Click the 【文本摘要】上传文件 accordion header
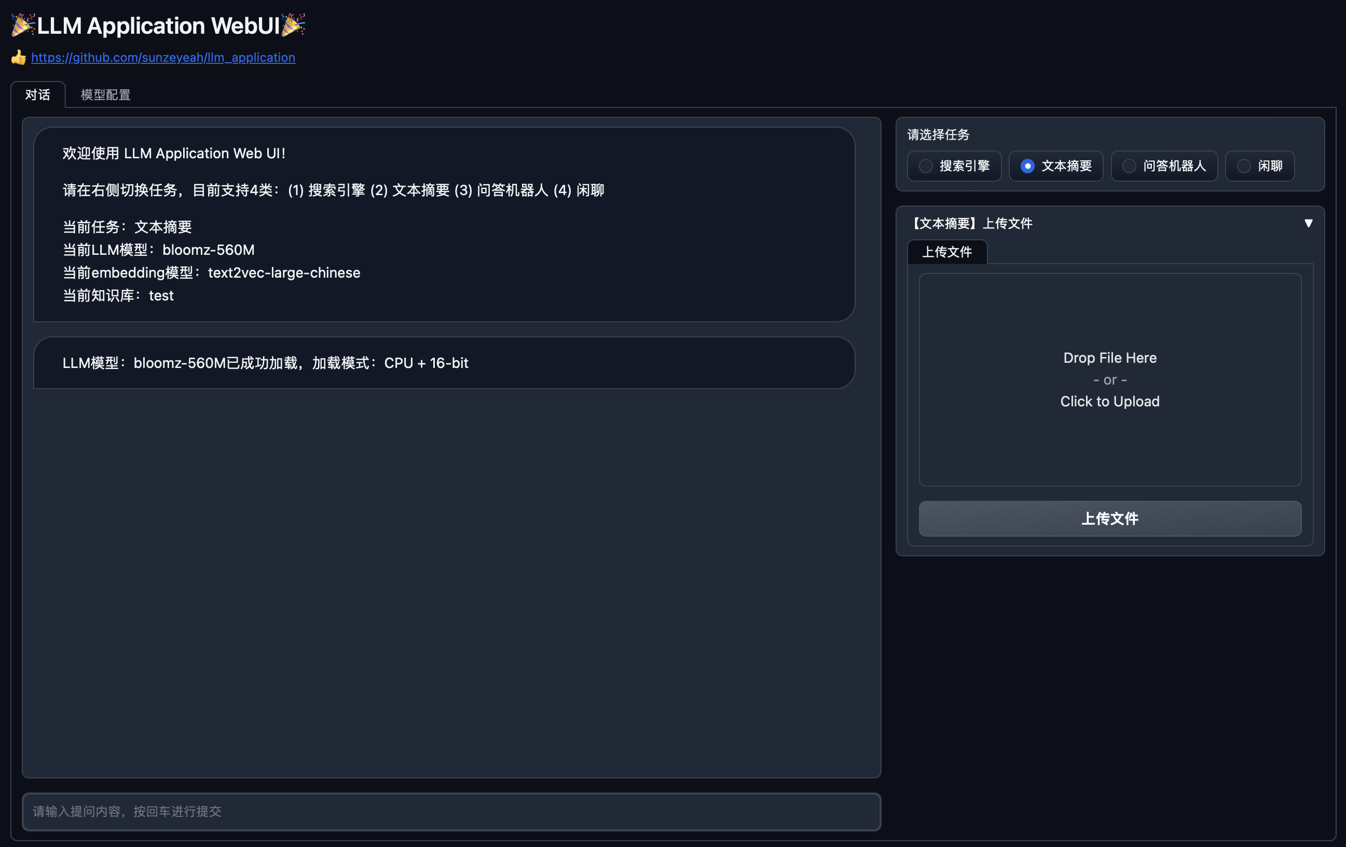The height and width of the screenshot is (847, 1346). click(971, 224)
